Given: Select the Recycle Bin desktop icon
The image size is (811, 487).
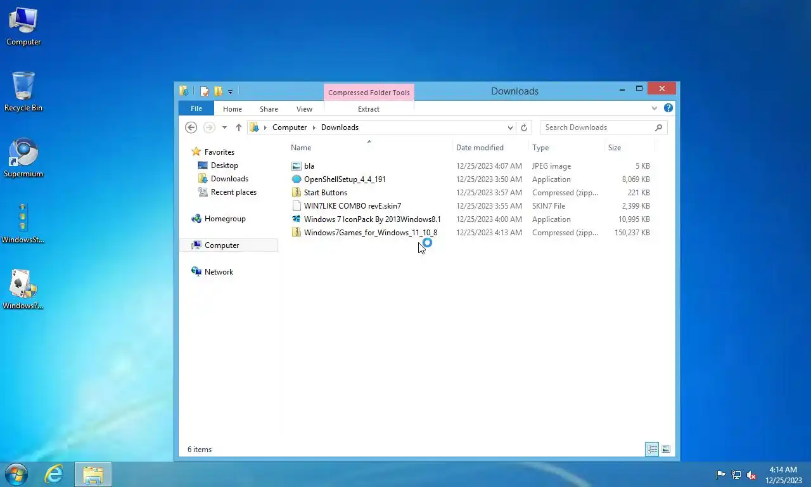Looking at the screenshot, I should pos(23,93).
